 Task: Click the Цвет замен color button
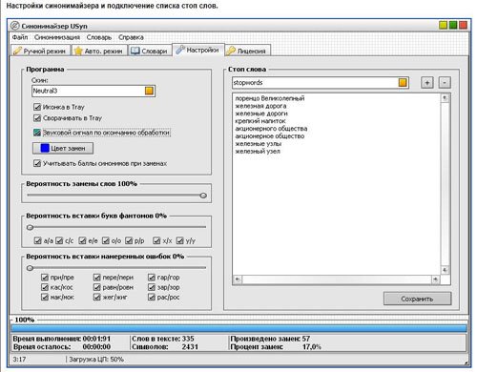63,148
